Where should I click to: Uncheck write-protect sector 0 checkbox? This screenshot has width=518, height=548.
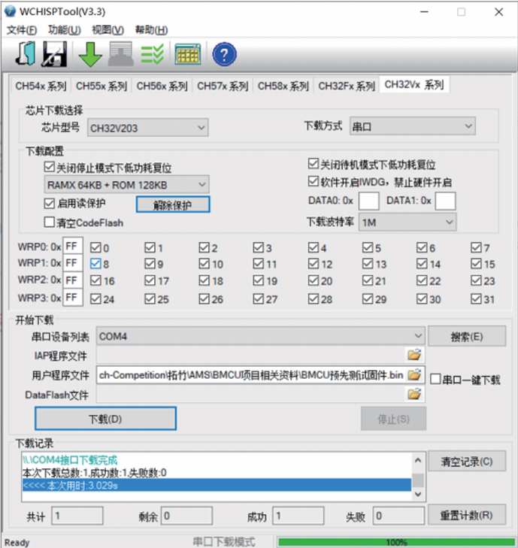click(x=95, y=247)
